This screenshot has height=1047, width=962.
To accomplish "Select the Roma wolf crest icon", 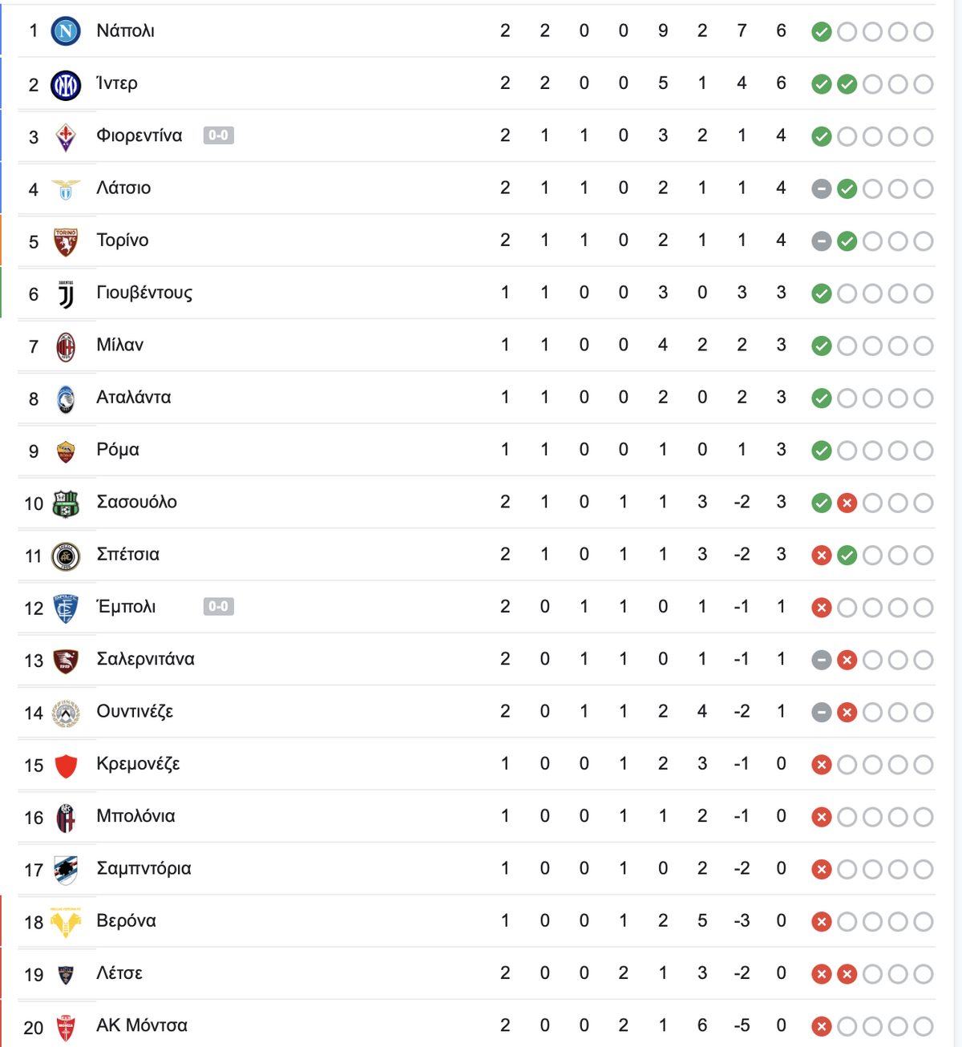I will click(x=66, y=451).
